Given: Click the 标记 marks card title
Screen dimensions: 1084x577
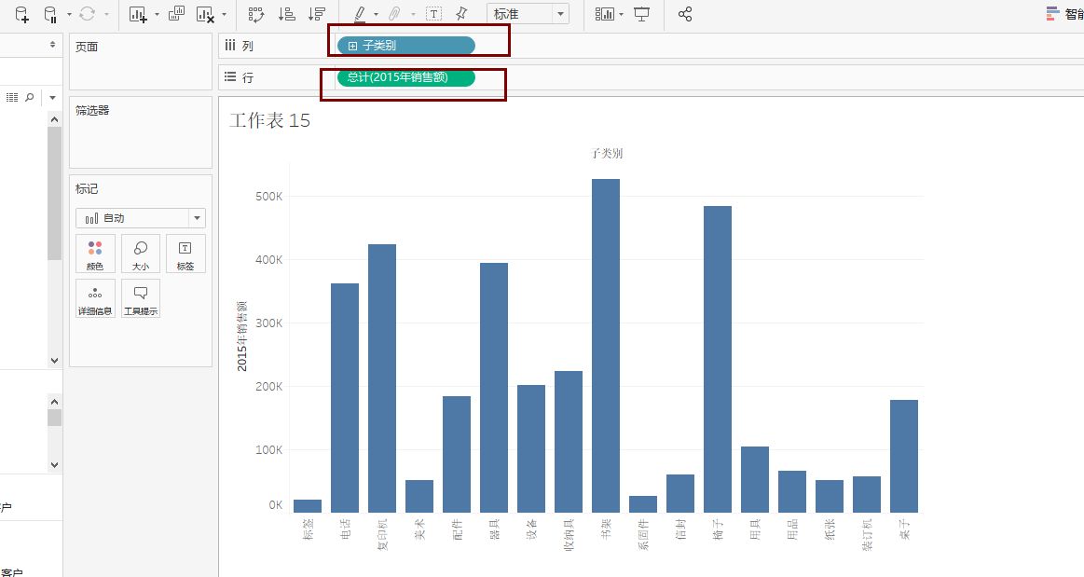Looking at the screenshot, I should 87,188.
